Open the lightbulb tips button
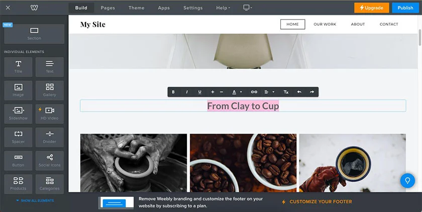 [407, 180]
